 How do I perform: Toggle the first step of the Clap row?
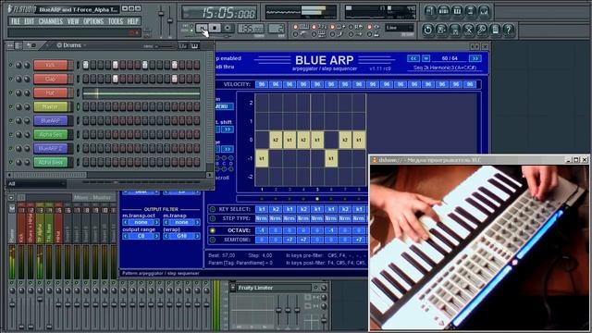tap(86, 79)
